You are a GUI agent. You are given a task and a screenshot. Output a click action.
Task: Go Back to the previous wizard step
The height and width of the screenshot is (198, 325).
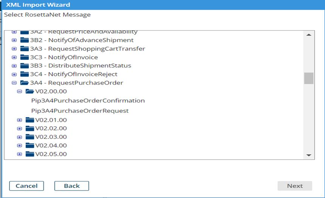point(72,186)
